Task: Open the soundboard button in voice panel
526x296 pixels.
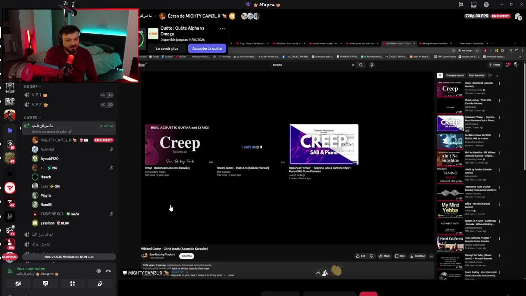Action: click(100, 284)
